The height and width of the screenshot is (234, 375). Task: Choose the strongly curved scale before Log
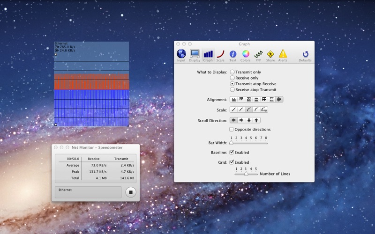pos(256,110)
